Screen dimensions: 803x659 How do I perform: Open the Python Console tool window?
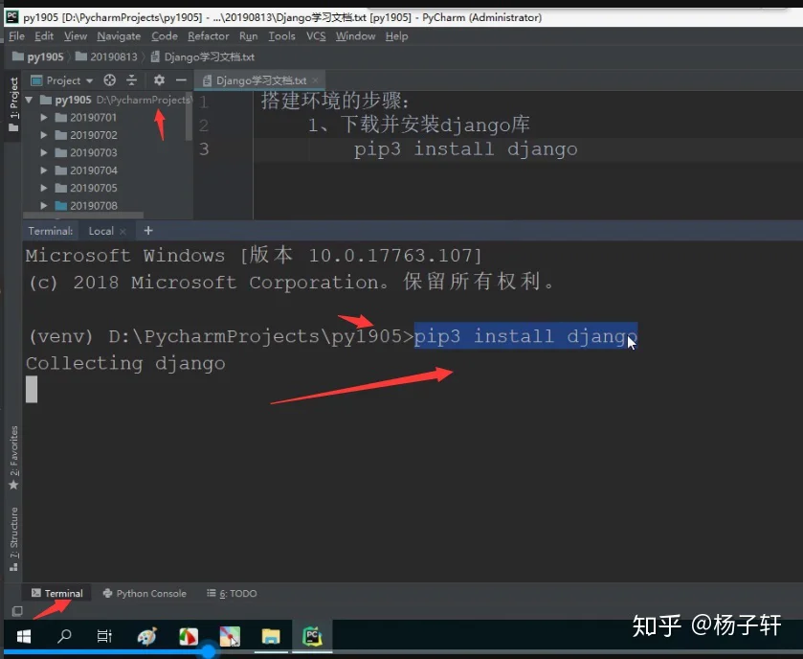(x=145, y=594)
